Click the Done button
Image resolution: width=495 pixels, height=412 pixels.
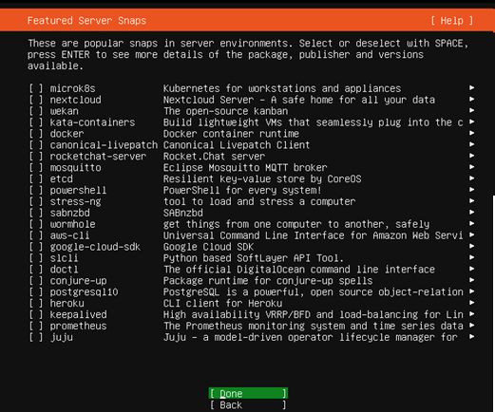[x=248, y=393]
